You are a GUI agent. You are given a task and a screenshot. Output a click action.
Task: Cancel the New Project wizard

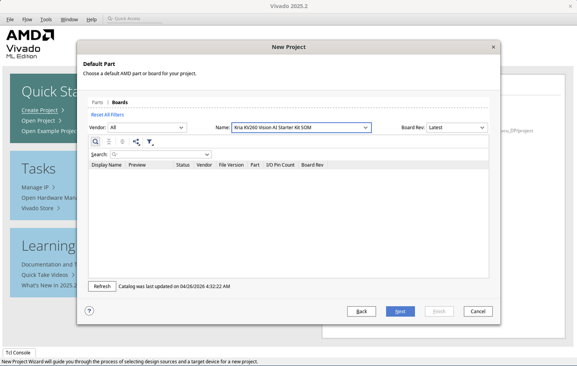click(x=478, y=312)
